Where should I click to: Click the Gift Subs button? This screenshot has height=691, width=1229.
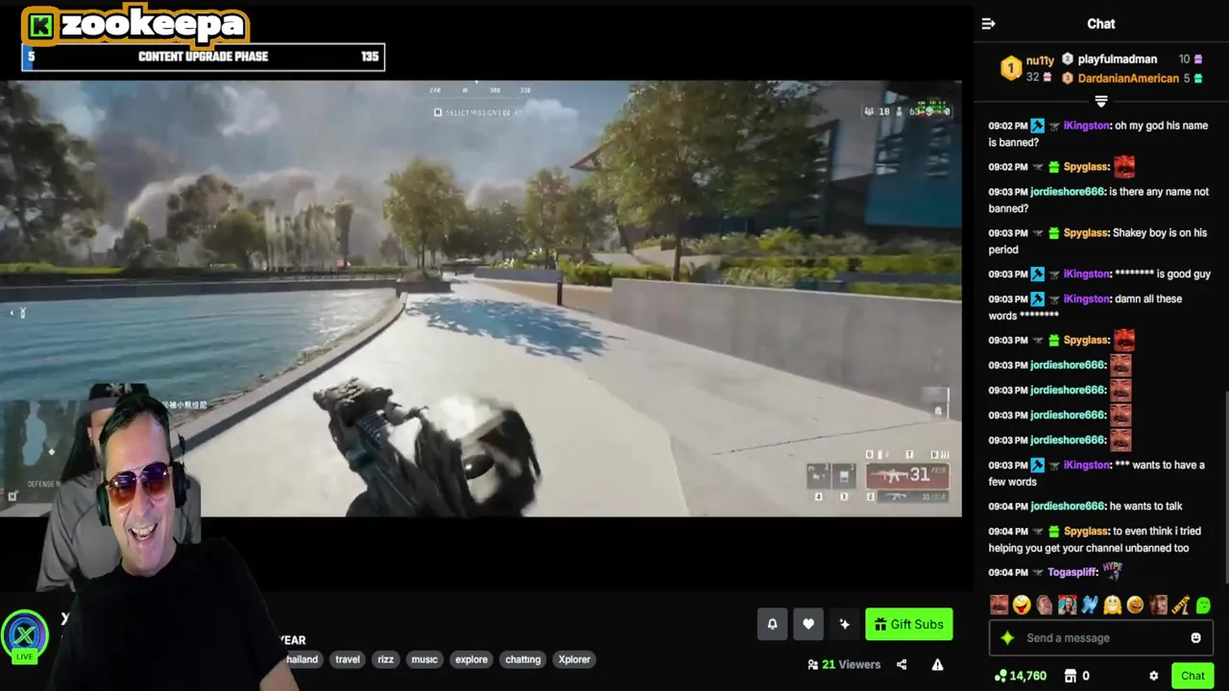tap(908, 625)
